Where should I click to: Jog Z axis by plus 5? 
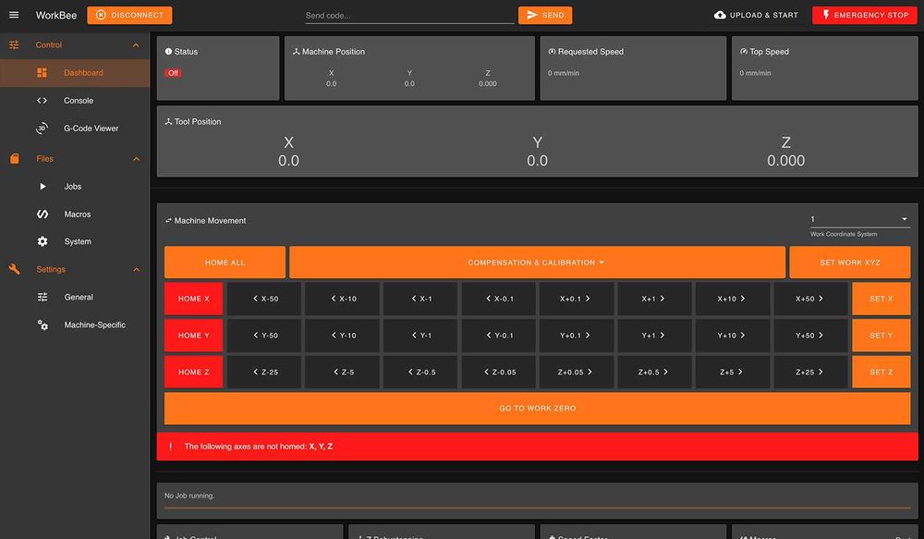pos(733,372)
